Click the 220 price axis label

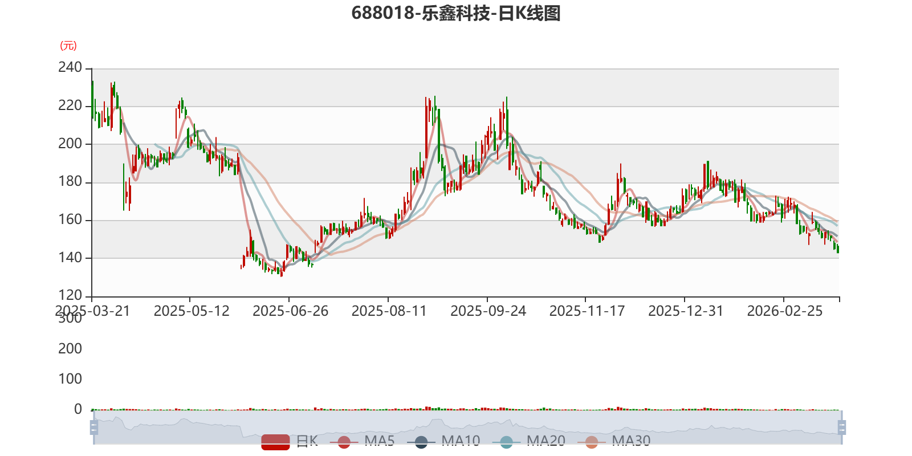tap(70, 106)
